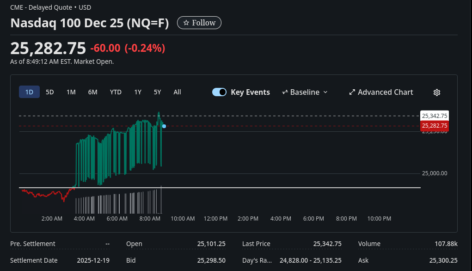Choose the 1Y chart range

[138, 92]
